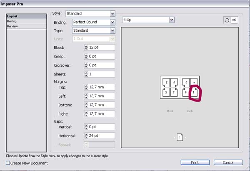Screen dimensions: 250x171
Task: Click the Vertical gap 0 pt field
Action: [x=102, y=127]
